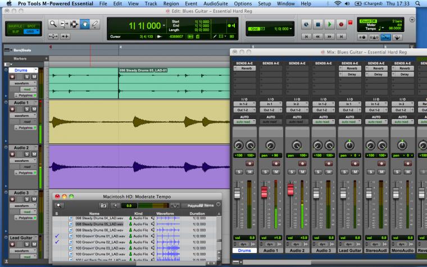Open the AudioSuite menu
Viewport: 427px width, 267px height.
(216, 3)
